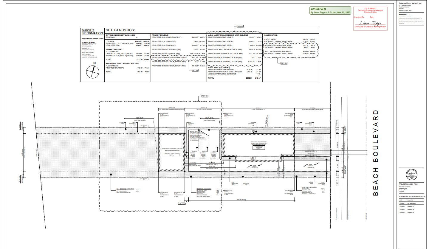The height and width of the screenshot is (249, 429).
Task: Click the Liam Tapp signature
Action: tap(370, 24)
